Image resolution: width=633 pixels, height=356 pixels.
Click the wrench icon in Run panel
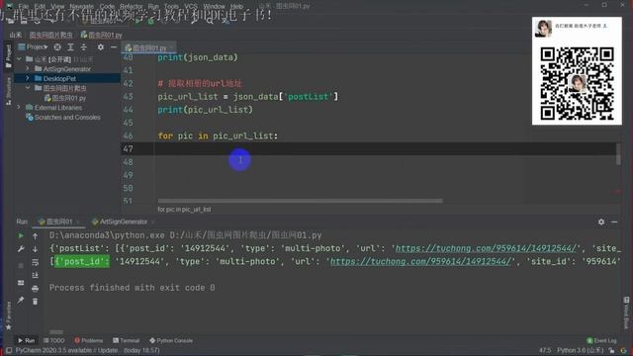[21, 249]
